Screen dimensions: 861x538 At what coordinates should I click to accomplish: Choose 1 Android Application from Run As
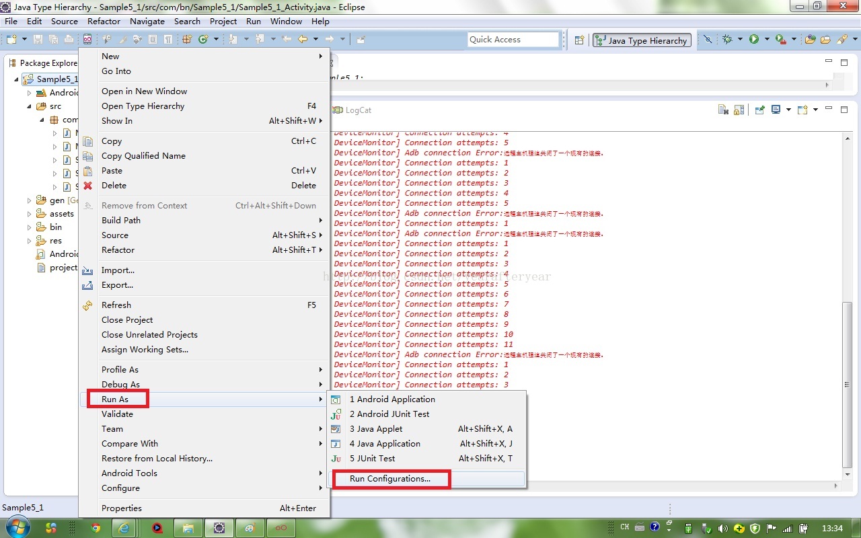pos(426,399)
